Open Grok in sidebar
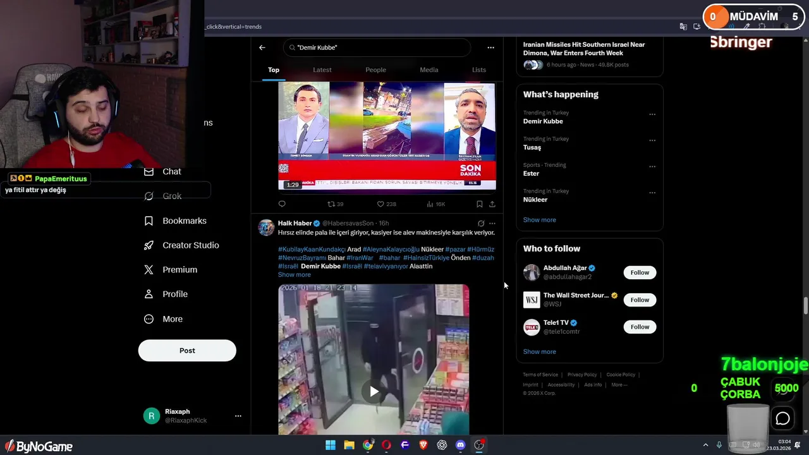The image size is (809, 455). (x=163, y=196)
